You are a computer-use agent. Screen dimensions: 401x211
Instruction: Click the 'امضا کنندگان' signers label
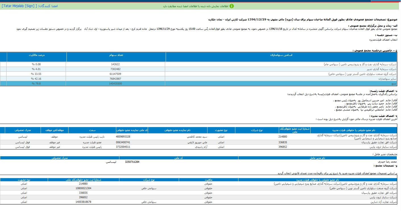click(48, 6)
